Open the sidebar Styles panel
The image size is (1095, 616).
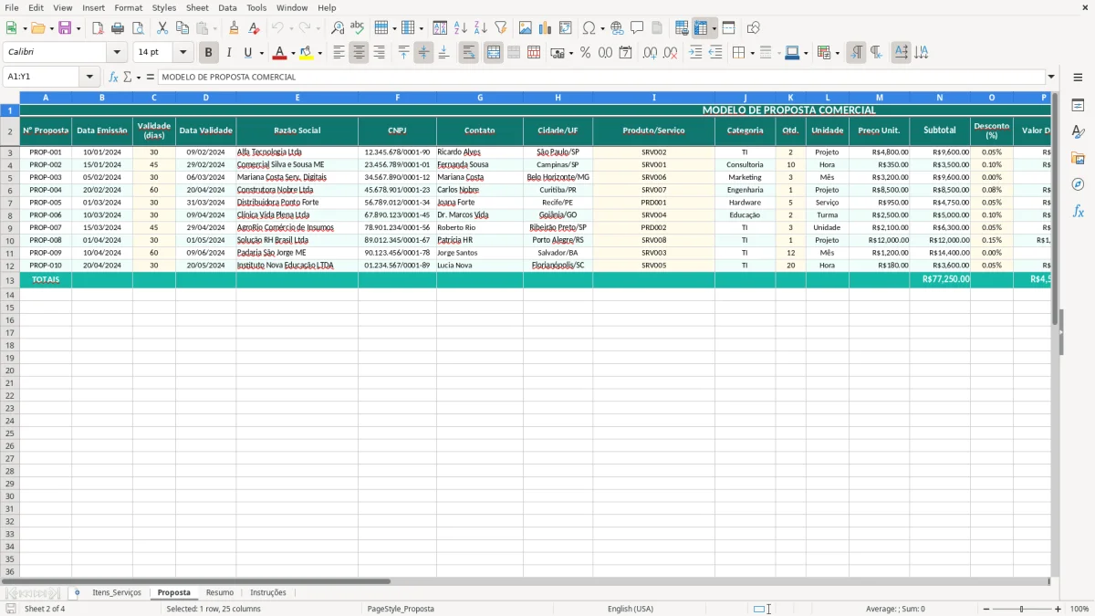1078,131
